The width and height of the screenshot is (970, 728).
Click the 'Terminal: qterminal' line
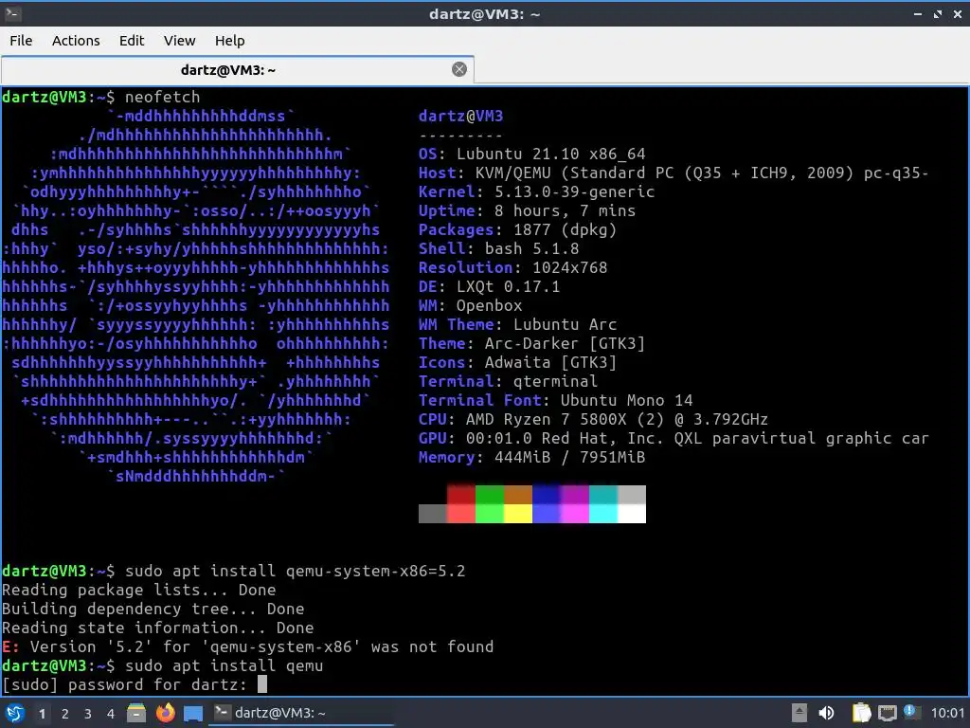click(x=509, y=381)
